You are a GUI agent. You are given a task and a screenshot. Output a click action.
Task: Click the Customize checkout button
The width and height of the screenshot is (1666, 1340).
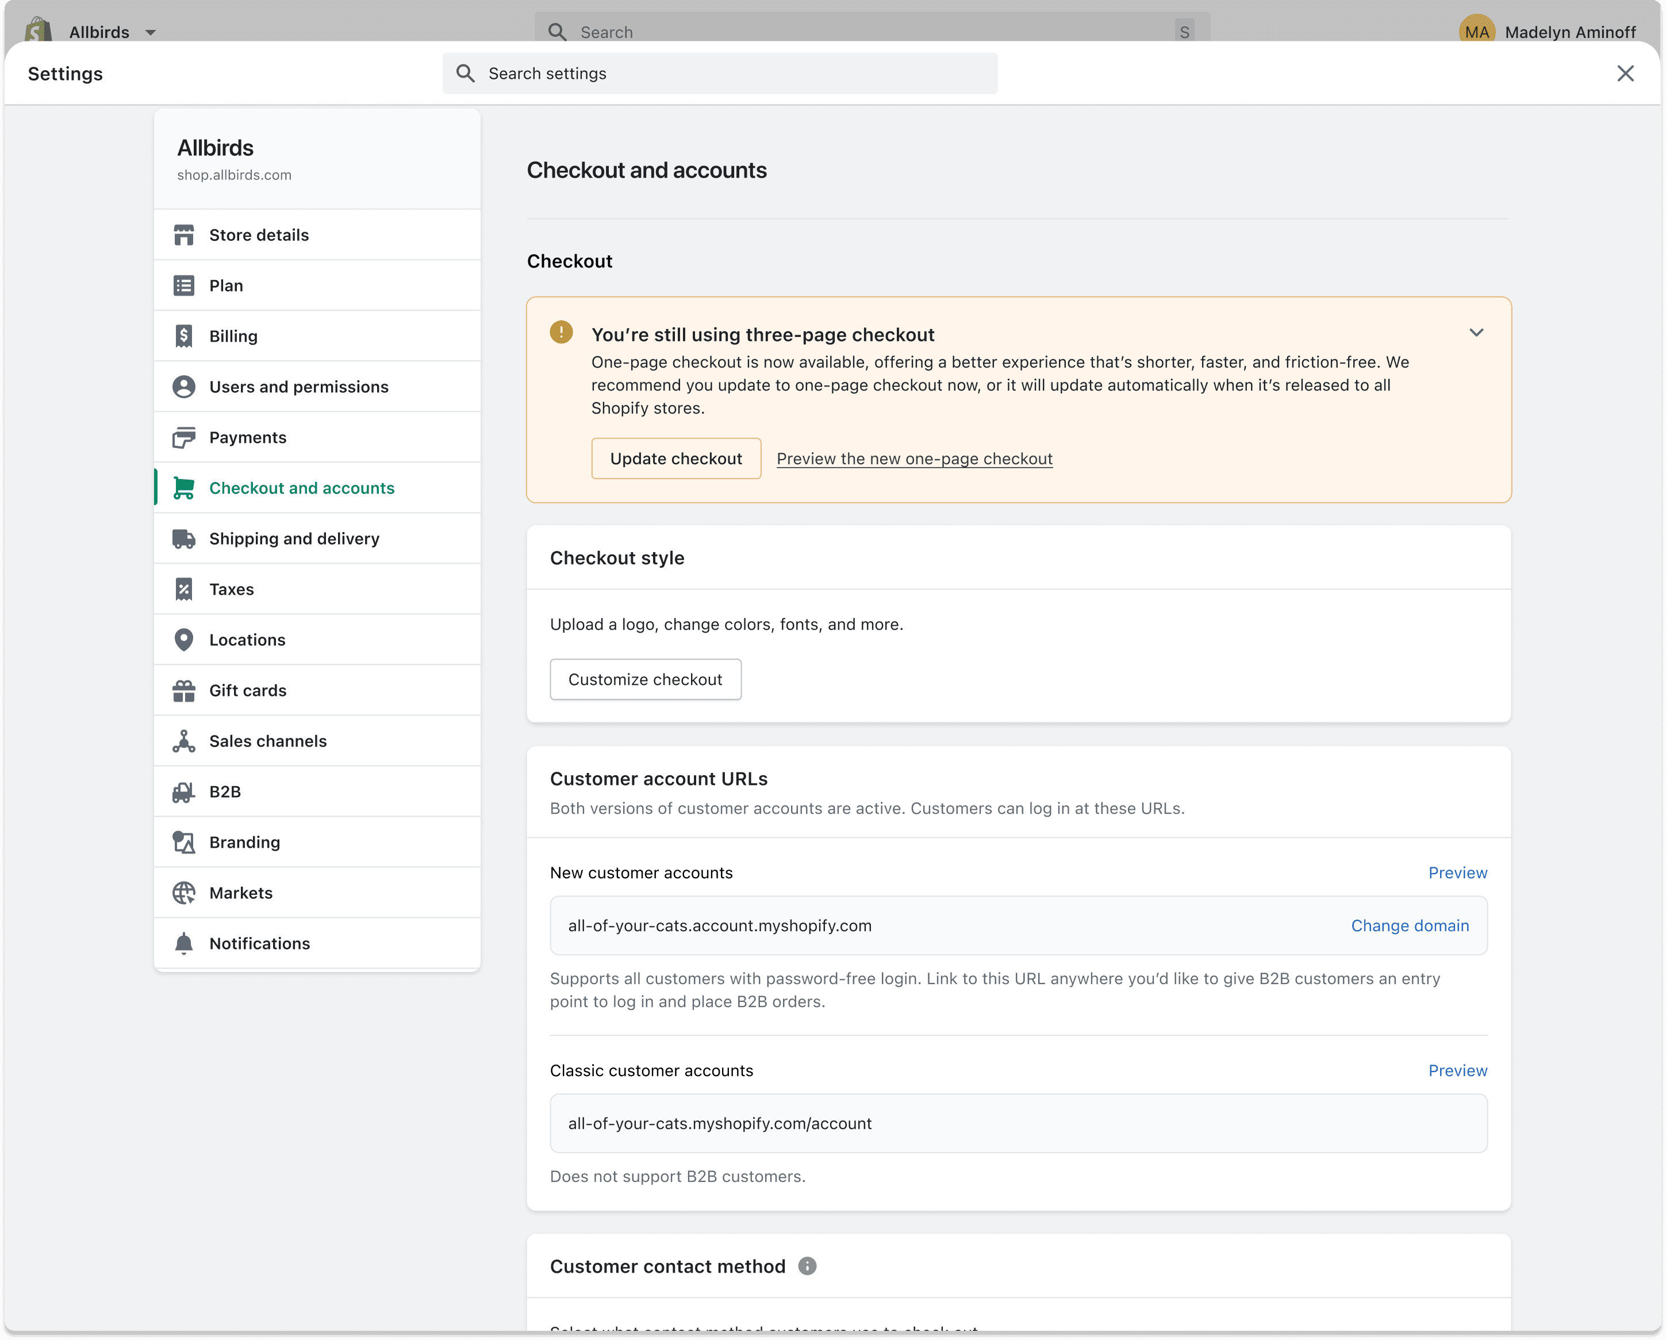tap(646, 680)
